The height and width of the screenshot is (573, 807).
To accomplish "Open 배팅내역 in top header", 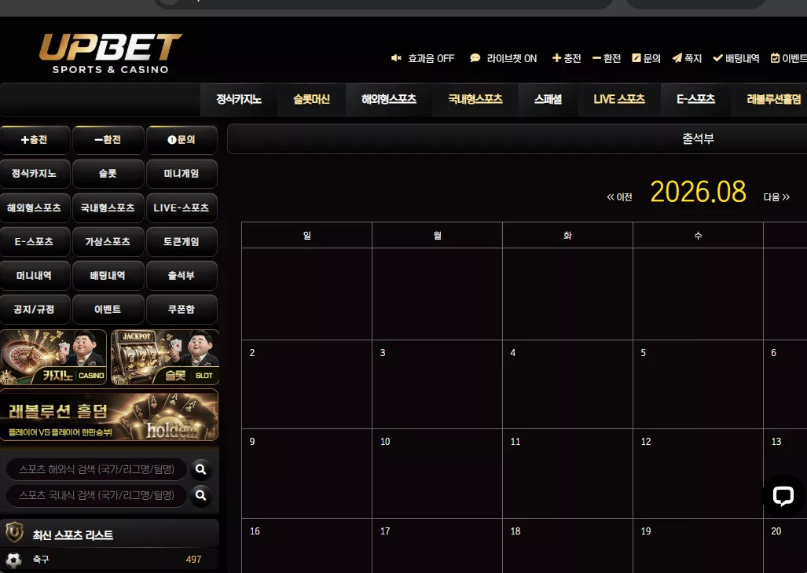I will click(x=736, y=58).
